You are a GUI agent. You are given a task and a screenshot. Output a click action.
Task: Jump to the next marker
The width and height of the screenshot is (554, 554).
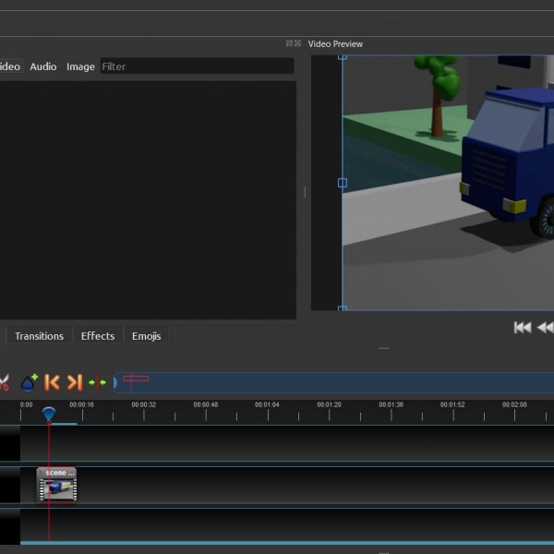(x=75, y=382)
